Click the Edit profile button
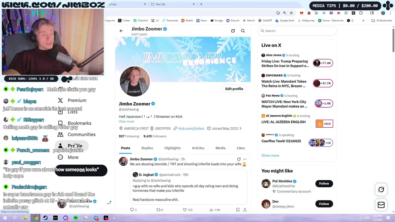The height and width of the screenshot is (222, 395). [234, 89]
